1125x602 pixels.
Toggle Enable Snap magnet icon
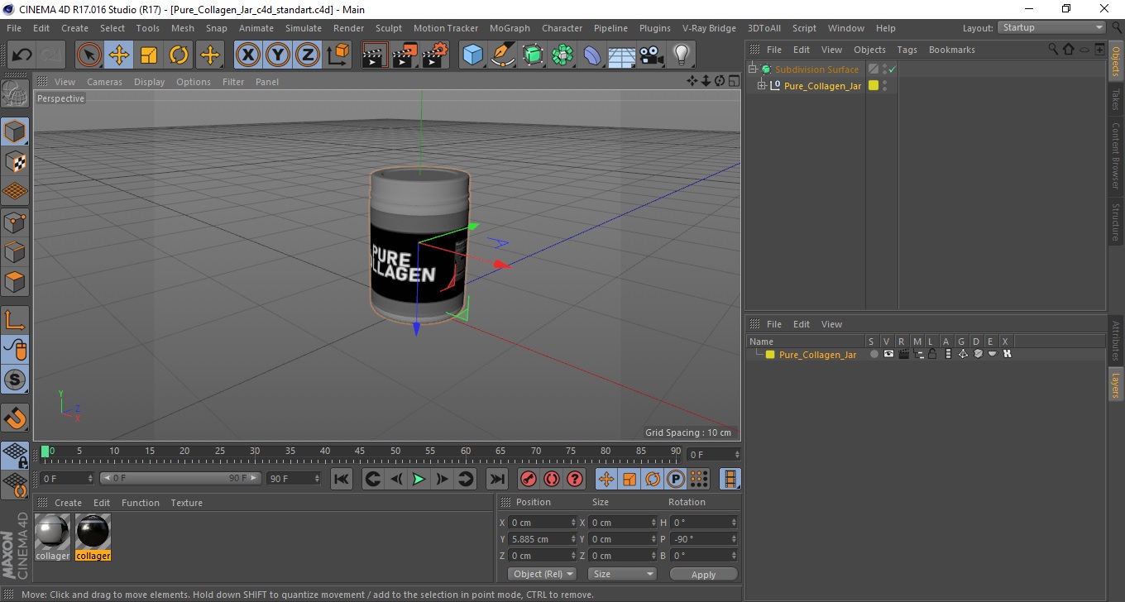coord(15,418)
